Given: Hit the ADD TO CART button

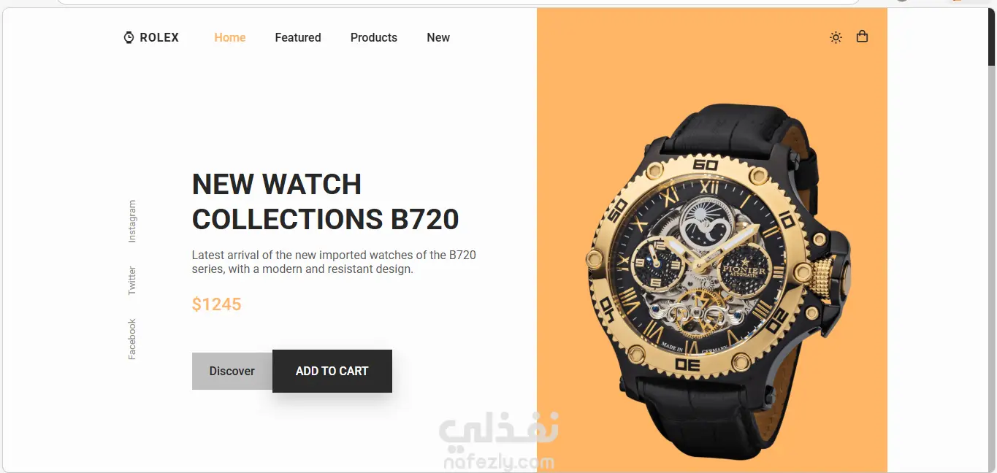Looking at the screenshot, I should pos(332,371).
